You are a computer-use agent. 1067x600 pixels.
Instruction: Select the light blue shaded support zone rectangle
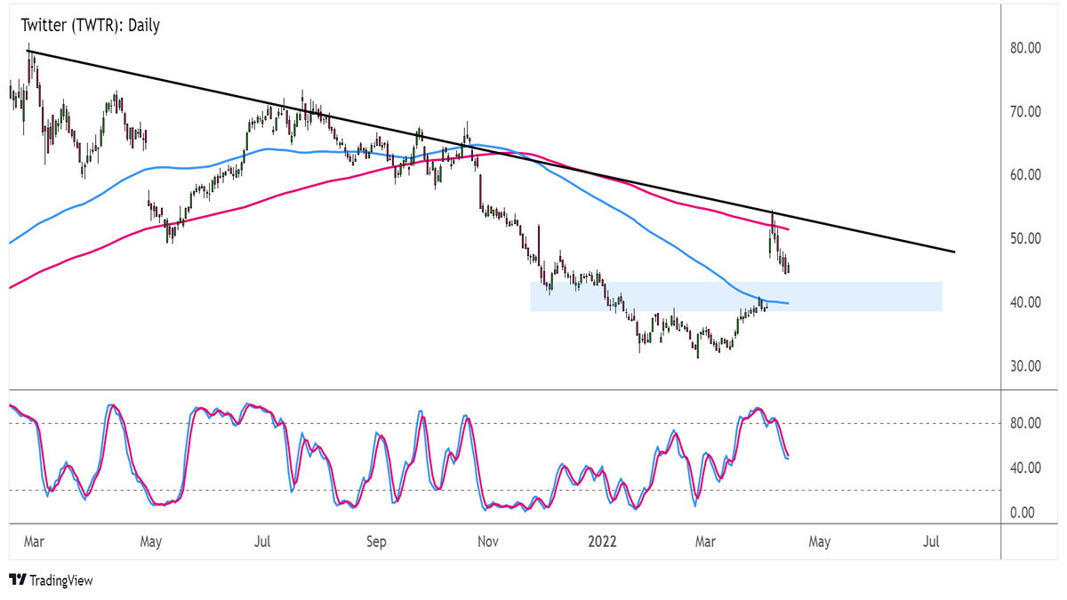736,297
